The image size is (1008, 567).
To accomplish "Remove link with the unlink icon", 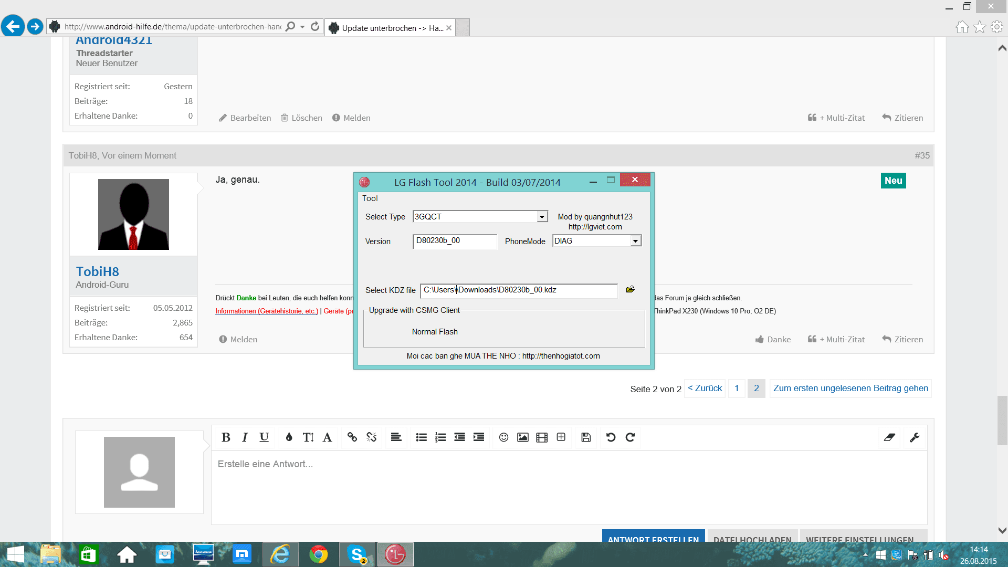I will [372, 437].
